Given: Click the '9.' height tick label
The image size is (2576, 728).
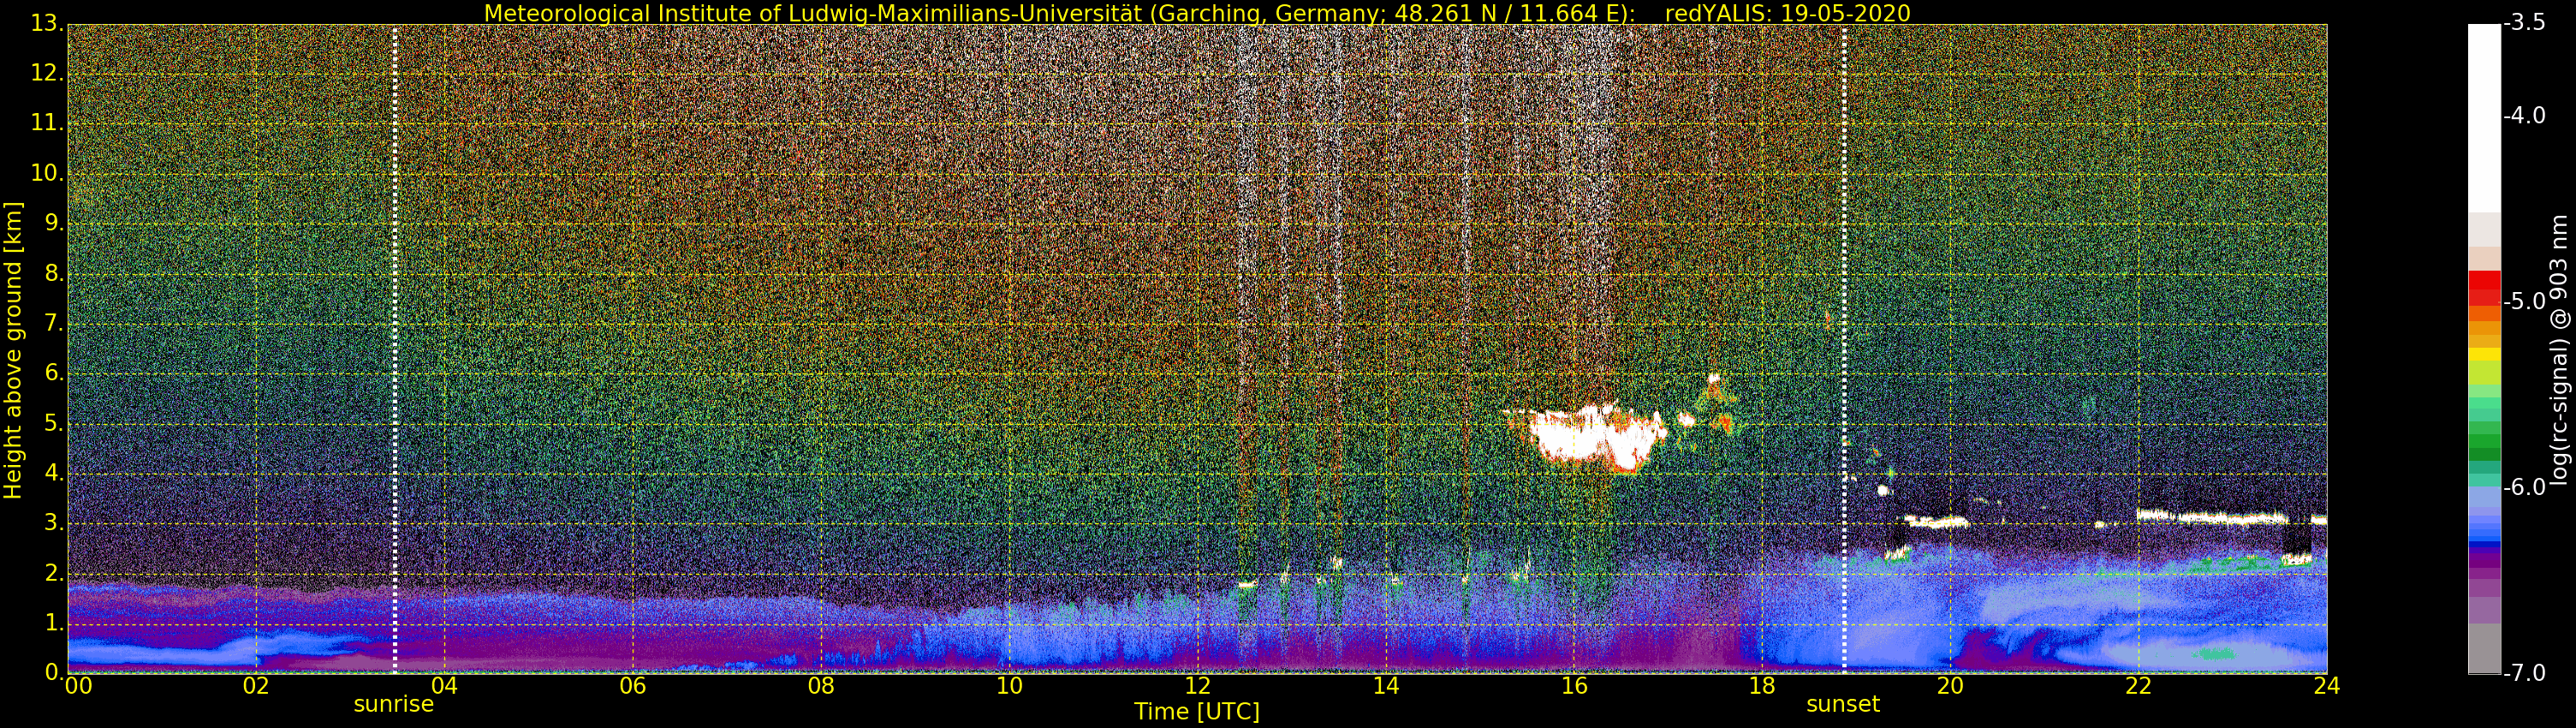Looking at the screenshot, I should coord(54,223).
